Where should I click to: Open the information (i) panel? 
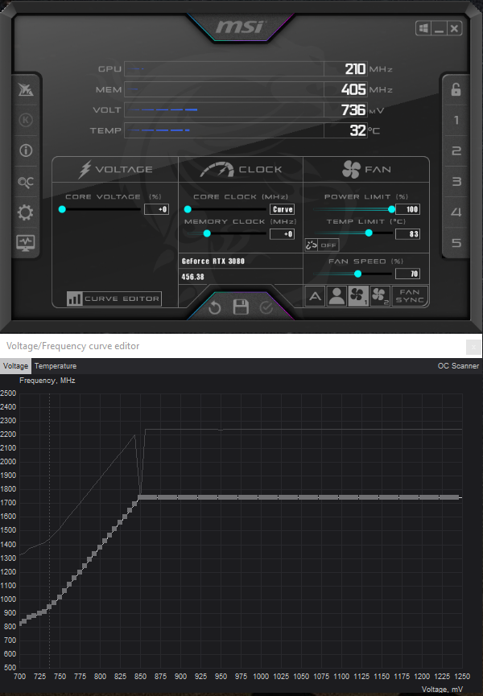[x=26, y=150]
